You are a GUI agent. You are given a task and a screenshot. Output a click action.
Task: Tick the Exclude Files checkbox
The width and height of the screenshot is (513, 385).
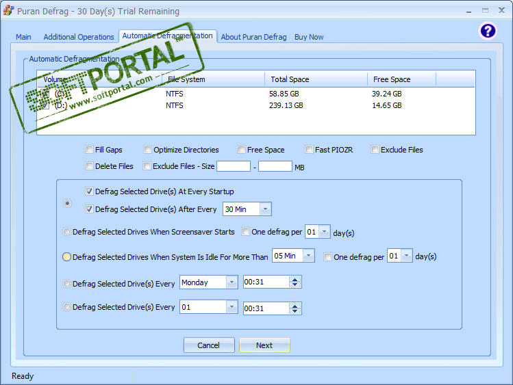pos(375,150)
